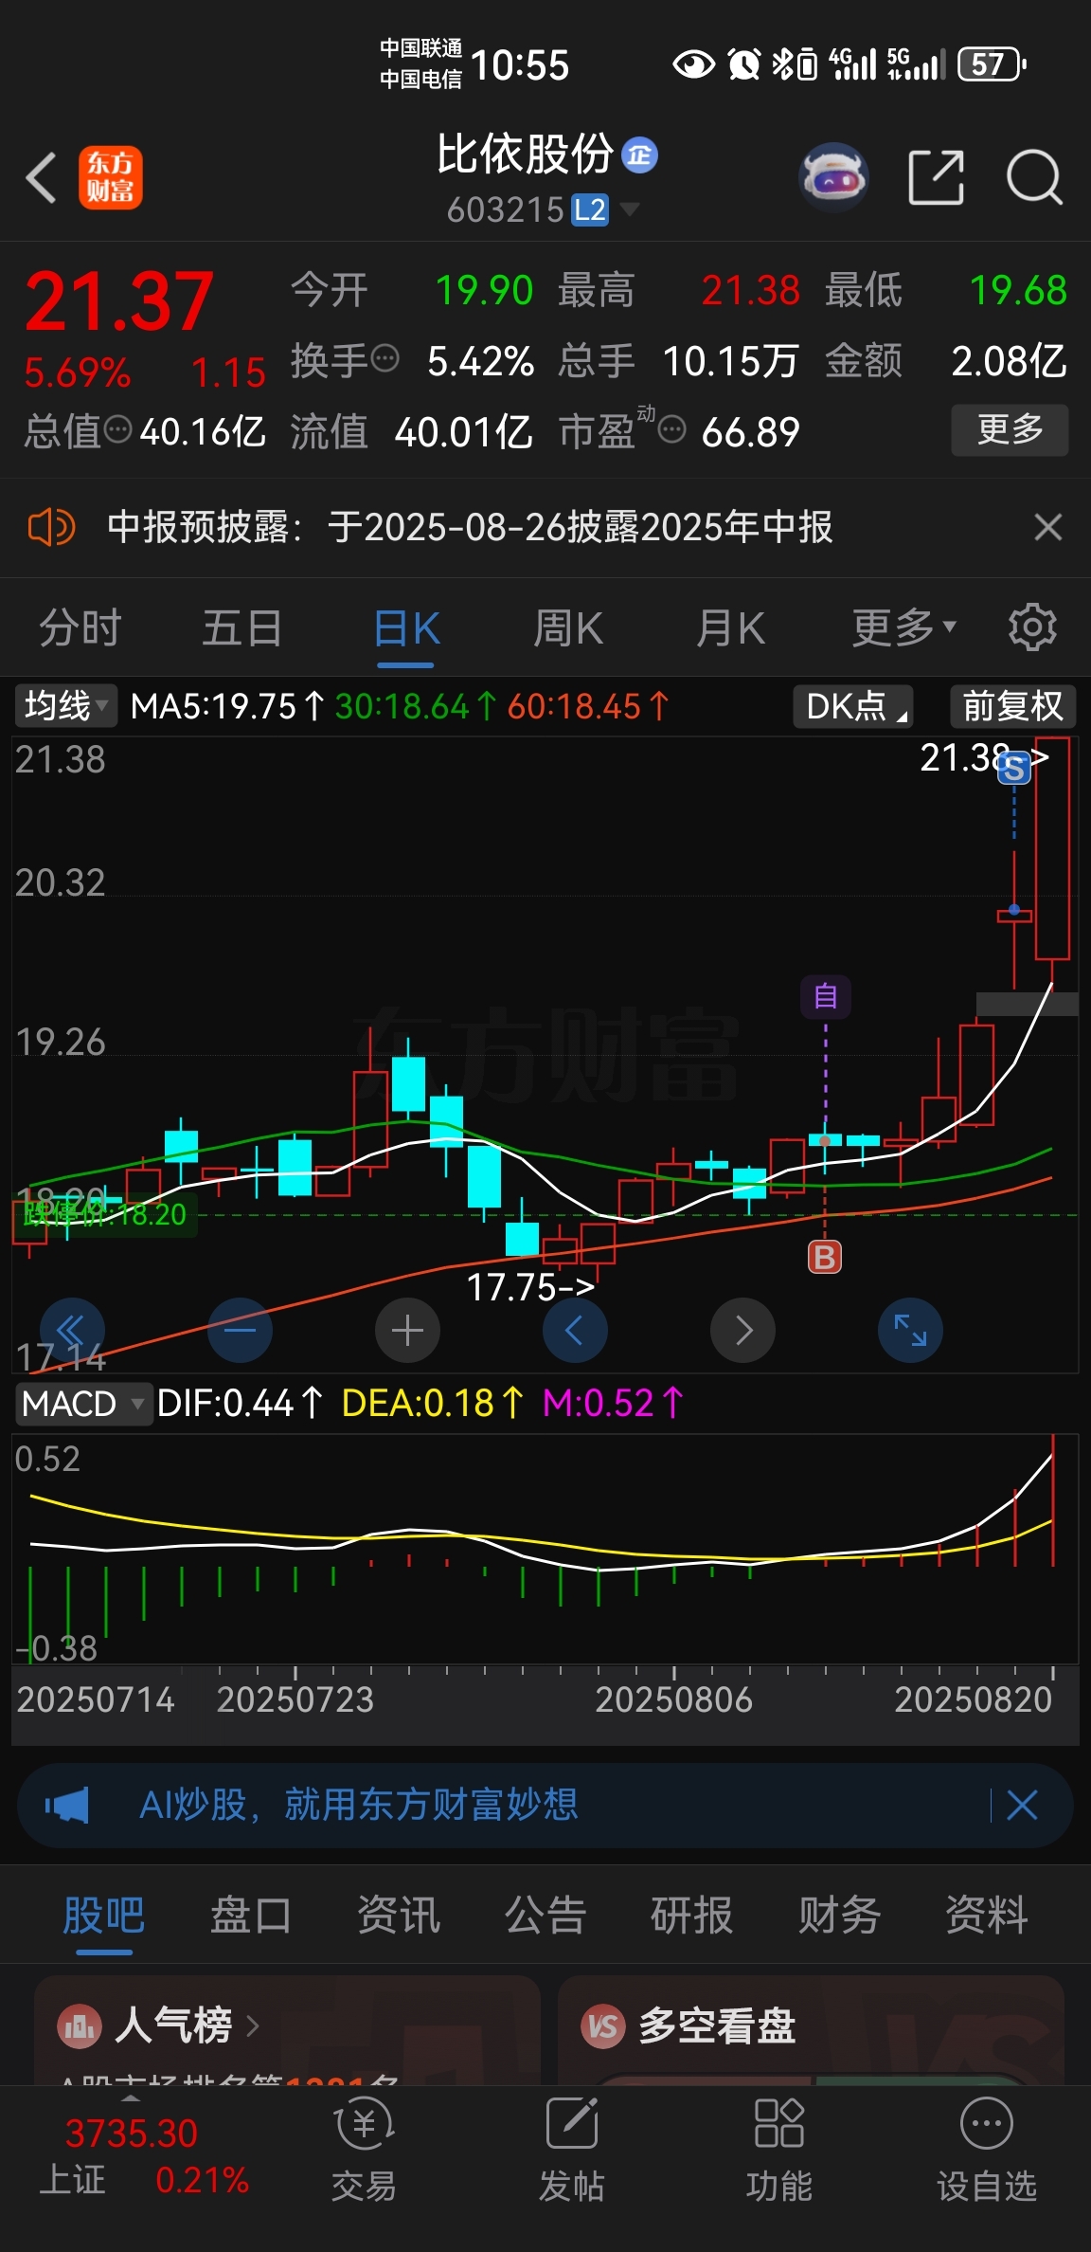Switch to the 财务 tab
Viewport: 1091px width, 2252px height.
[x=839, y=1916]
